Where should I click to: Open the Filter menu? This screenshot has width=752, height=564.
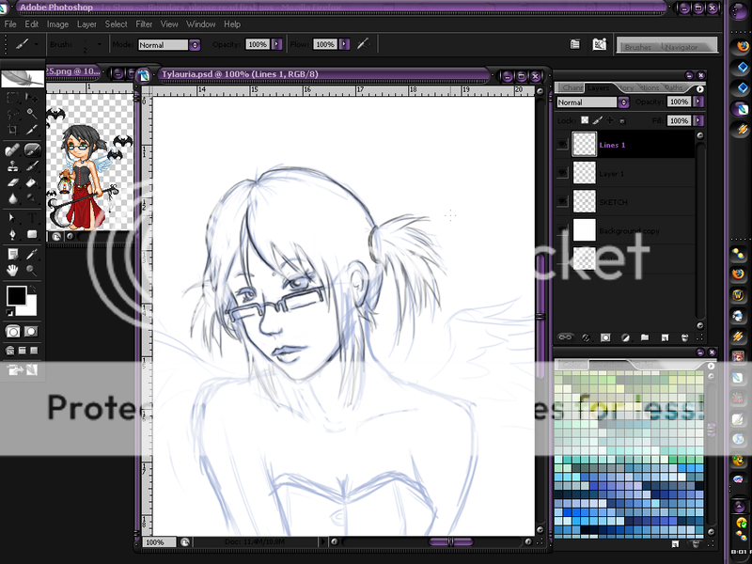coord(144,23)
